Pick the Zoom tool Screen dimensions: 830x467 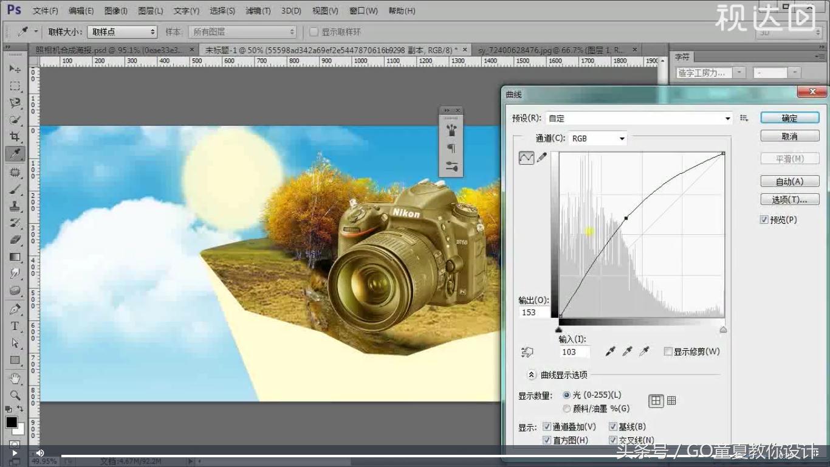tap(15, 395)
